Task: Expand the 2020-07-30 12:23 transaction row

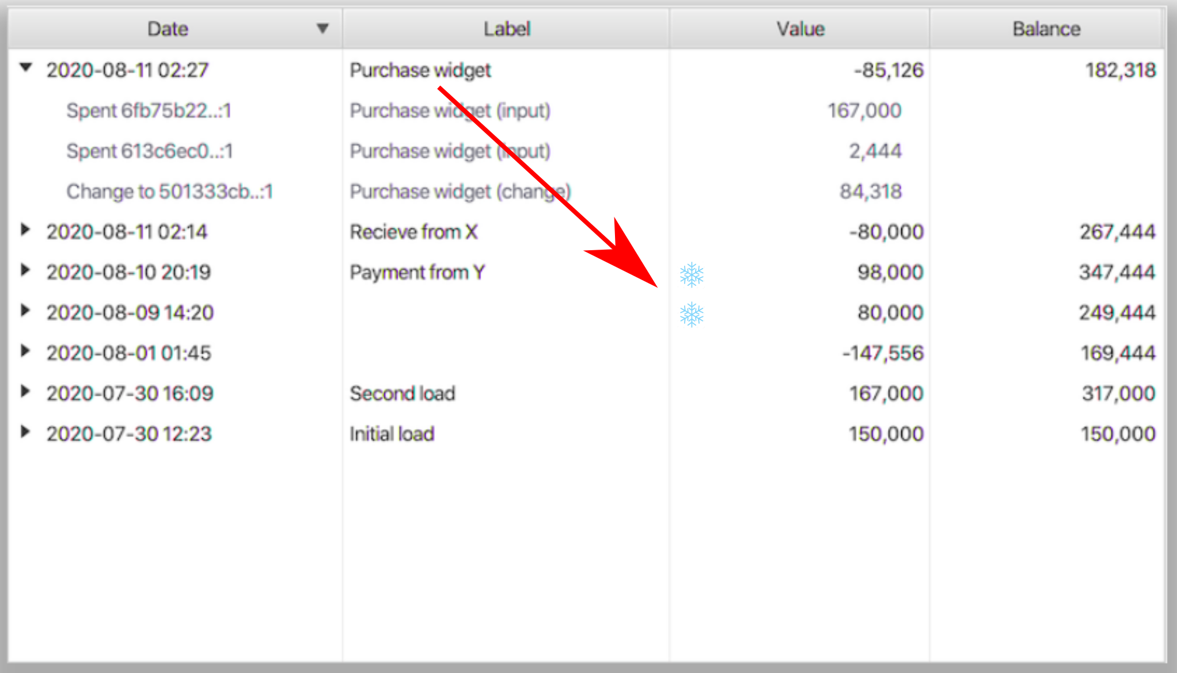Action: point(25,432)
